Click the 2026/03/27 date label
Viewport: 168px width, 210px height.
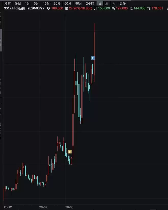click(36, 8)
